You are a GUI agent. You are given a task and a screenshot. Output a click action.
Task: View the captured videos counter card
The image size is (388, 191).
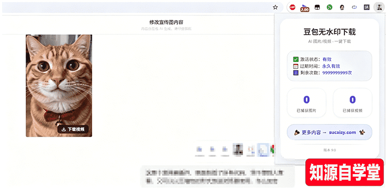click(353, 103)
